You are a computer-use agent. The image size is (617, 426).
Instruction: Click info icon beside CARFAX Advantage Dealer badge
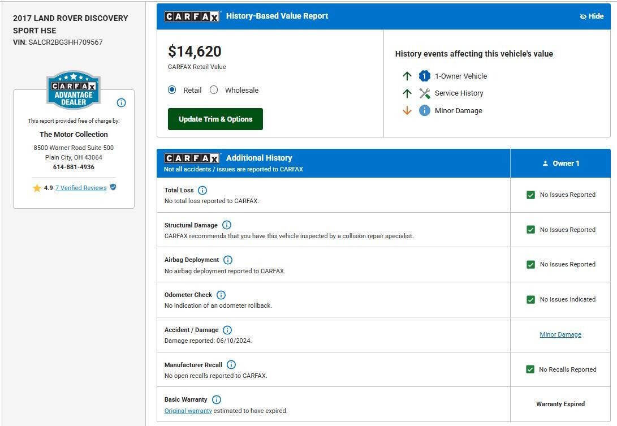pyautogui.click(x=121, y=103)
